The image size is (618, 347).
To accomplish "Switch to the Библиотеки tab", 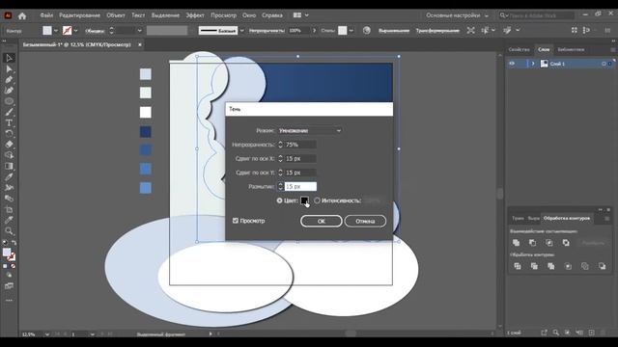I will tap(571, 49).
